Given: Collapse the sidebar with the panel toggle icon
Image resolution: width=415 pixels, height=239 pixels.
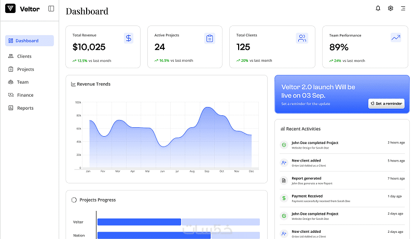Looking at the screenshot, I should [51, 9].
